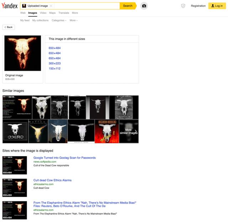Click More similar images tile
This screenshot has height=222, width=228.
coord(129,131)
